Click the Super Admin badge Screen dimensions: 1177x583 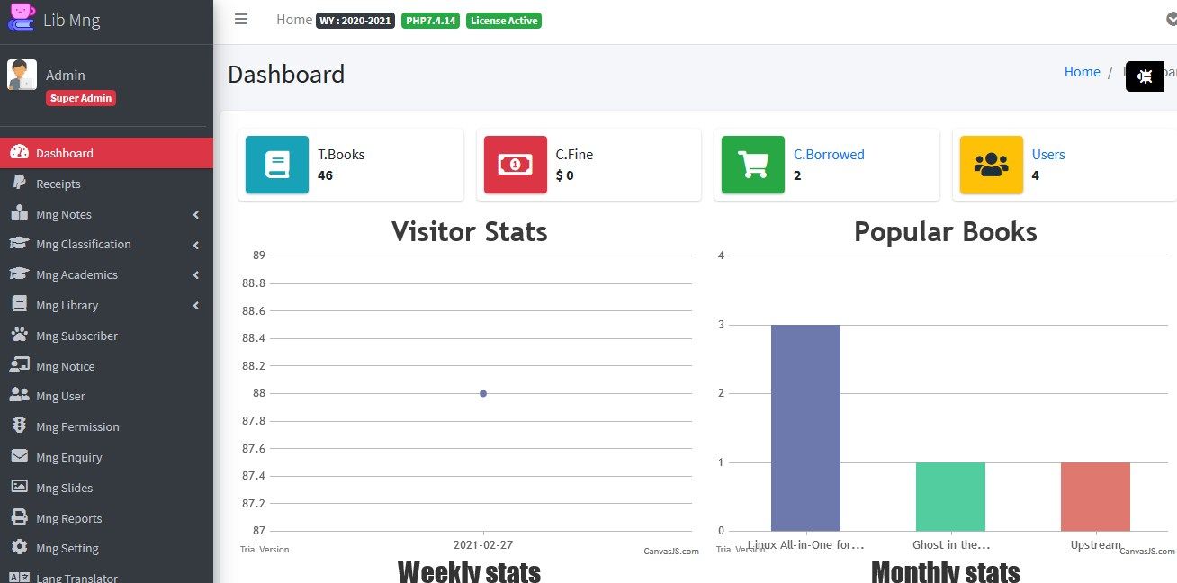pyautogui.click(x=81, y=98)
